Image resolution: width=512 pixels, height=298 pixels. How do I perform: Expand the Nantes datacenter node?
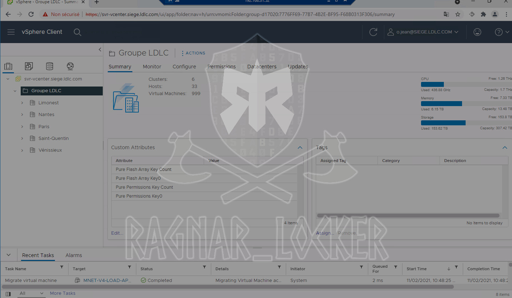(x=22, y=115)
